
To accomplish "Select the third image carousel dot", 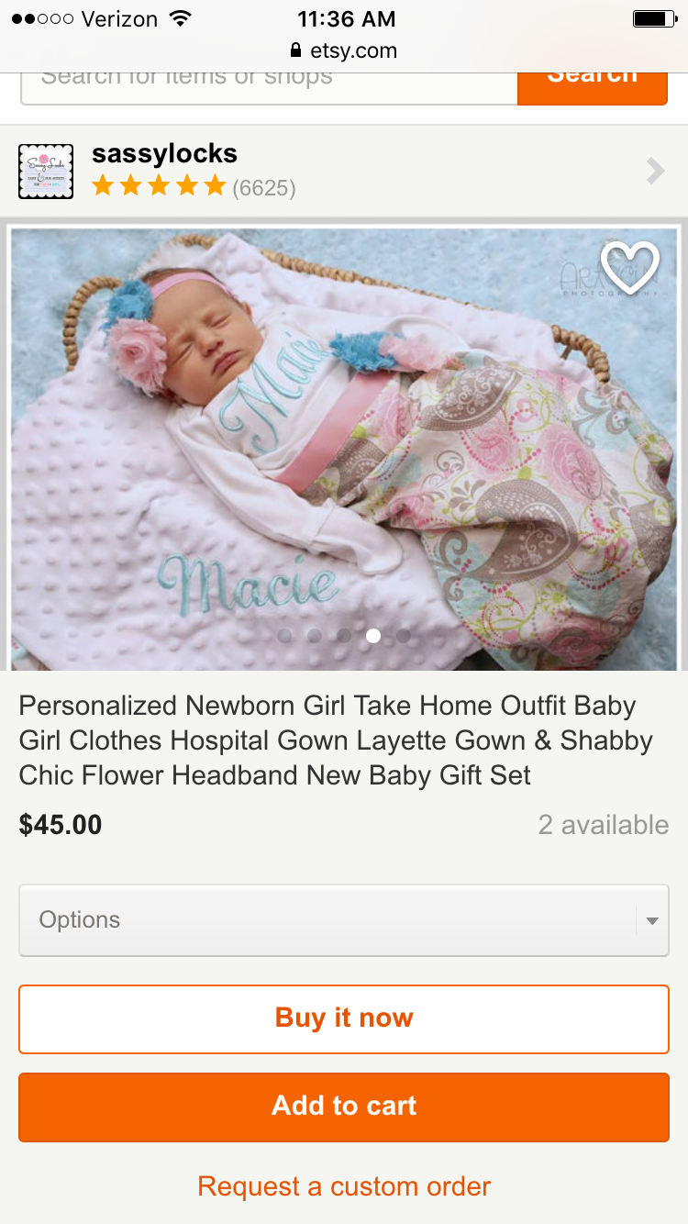I will (344, 635).
